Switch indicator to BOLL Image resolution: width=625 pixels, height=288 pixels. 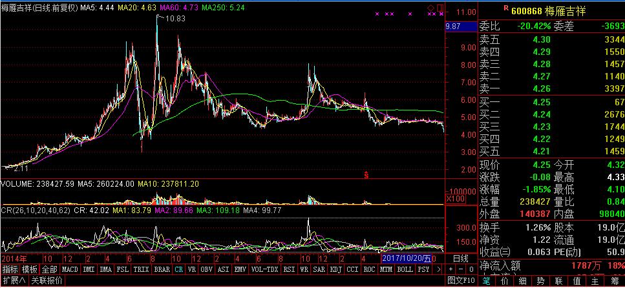pyautogui.click(x=405, y=269)
